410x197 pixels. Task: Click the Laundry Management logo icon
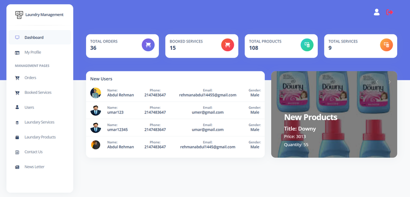pos(19,15)
